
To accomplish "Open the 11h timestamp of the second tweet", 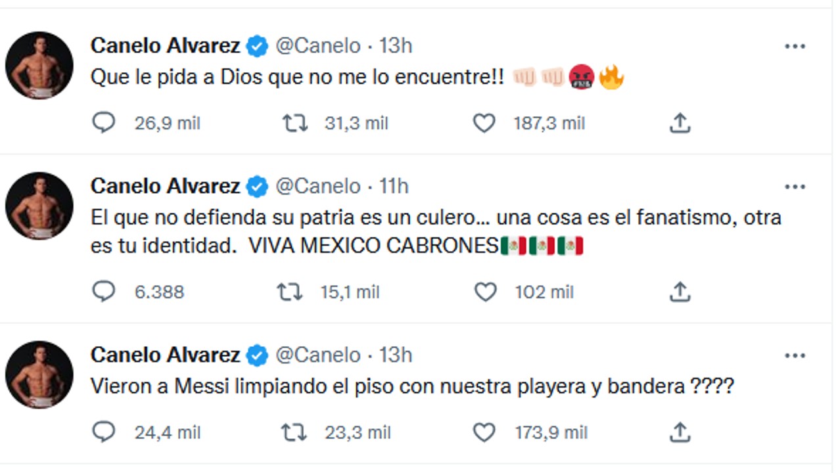I will (x=394, y=187).
